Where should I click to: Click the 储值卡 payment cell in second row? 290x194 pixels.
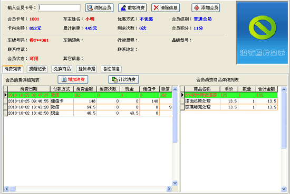[x=62, y=101]
